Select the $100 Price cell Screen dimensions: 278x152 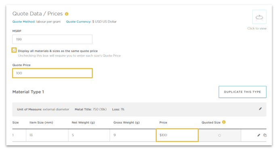pyautogui.click(x=177, y=135)
